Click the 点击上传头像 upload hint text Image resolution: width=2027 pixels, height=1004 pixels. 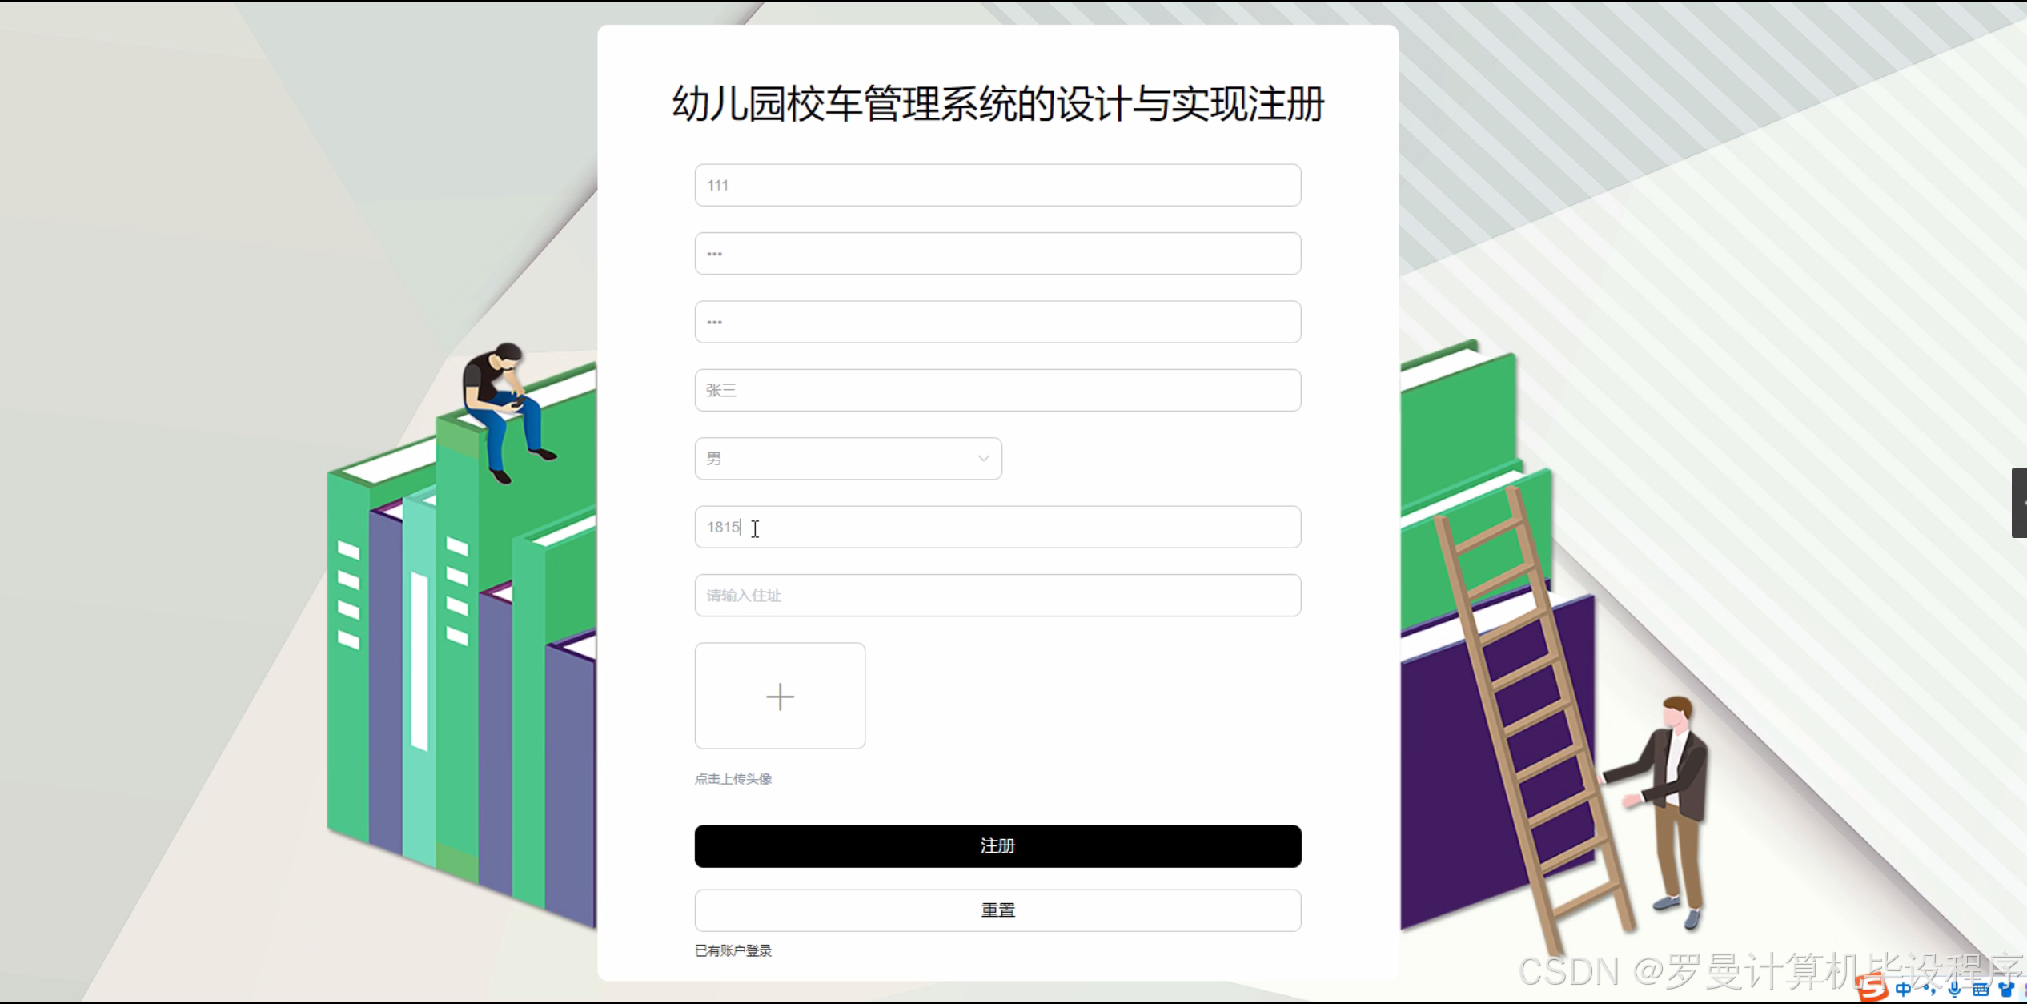tap(733, 778)
